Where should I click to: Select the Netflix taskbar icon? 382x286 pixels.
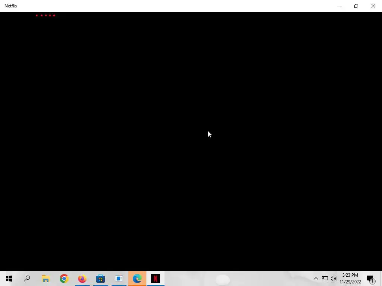pos(156,279)
